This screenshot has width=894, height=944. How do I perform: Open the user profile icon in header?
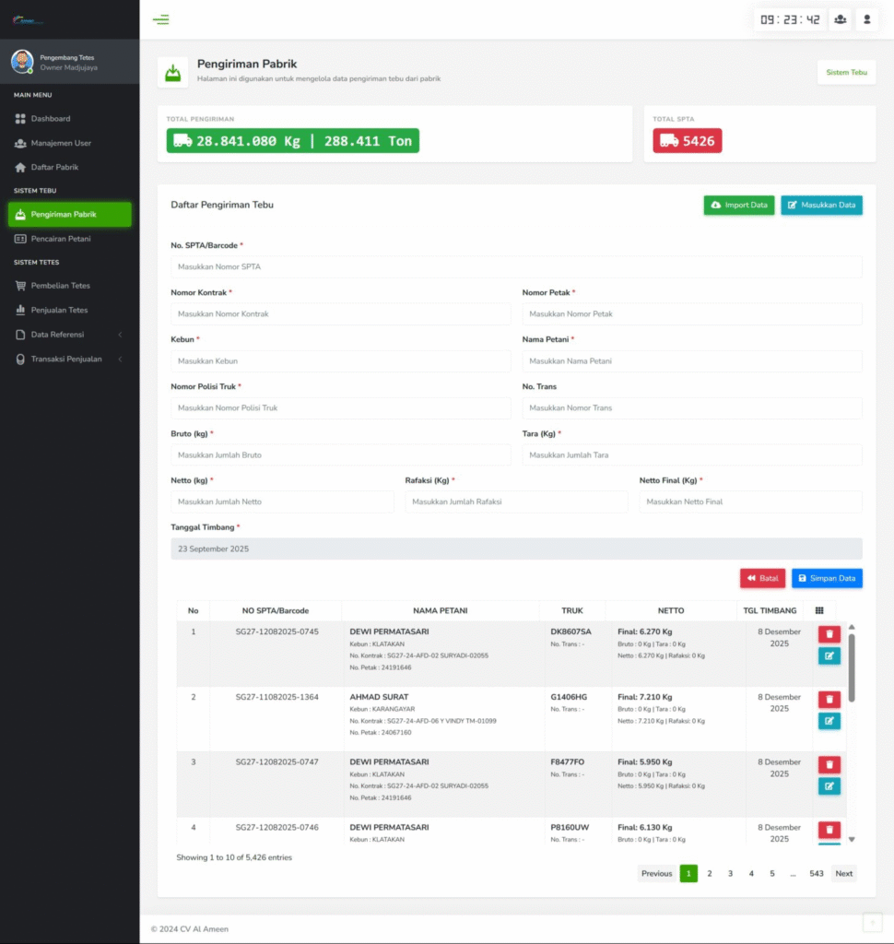pyautogui.click(x=866, y=19)
